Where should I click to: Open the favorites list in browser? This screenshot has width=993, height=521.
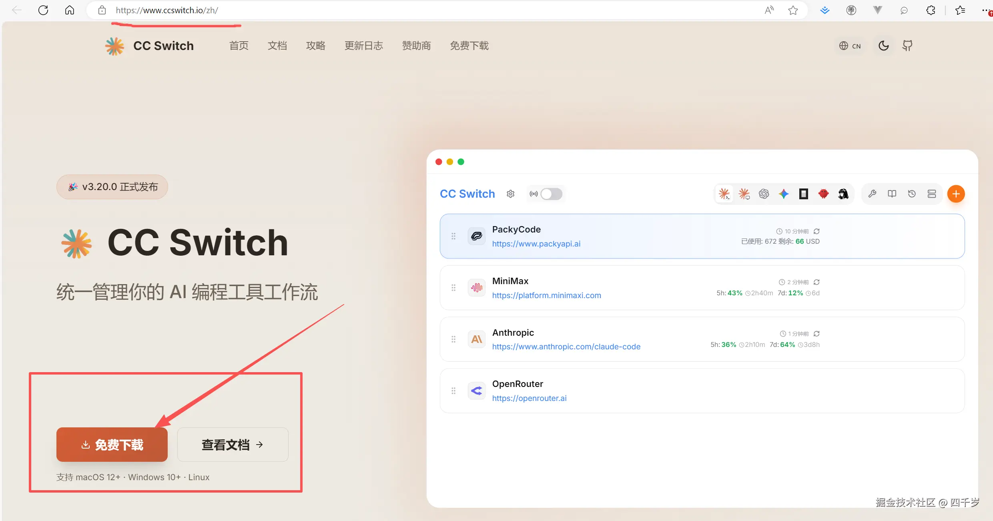(x=960, y=10)
